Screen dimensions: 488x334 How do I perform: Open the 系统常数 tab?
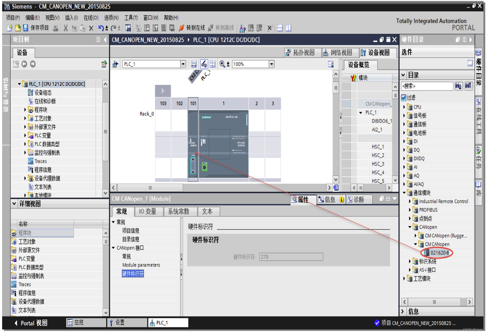[179, 212]
